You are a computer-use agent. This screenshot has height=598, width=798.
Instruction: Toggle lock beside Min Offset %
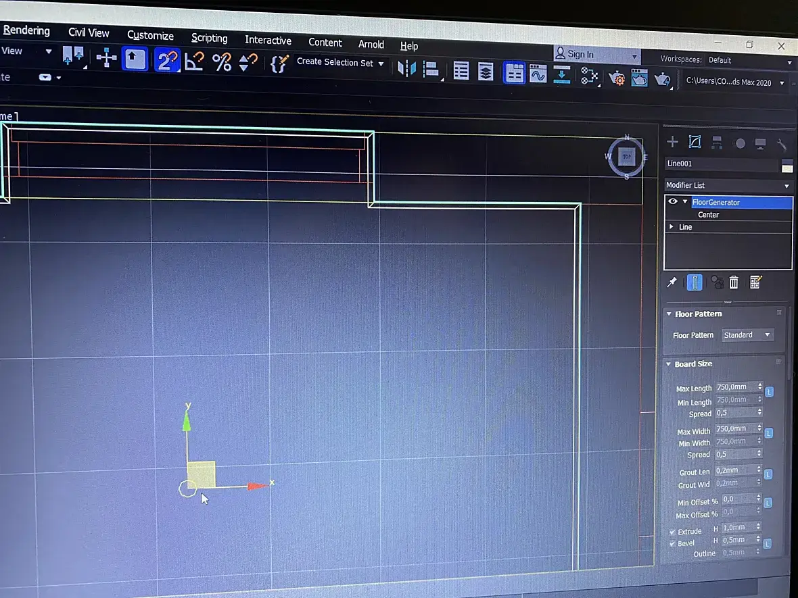coord(768,503)
